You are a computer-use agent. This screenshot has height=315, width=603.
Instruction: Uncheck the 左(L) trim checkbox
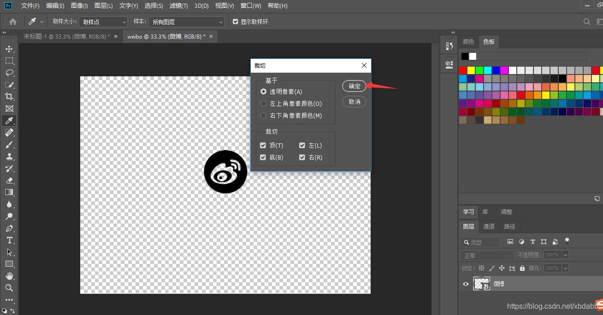pyautogui.click(x=302, y=145)
